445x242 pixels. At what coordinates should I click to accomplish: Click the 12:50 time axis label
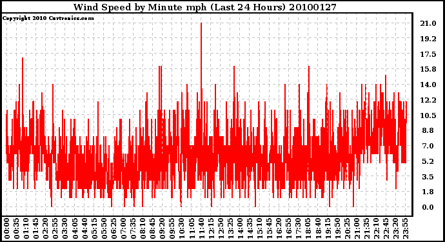click(221, 229)
